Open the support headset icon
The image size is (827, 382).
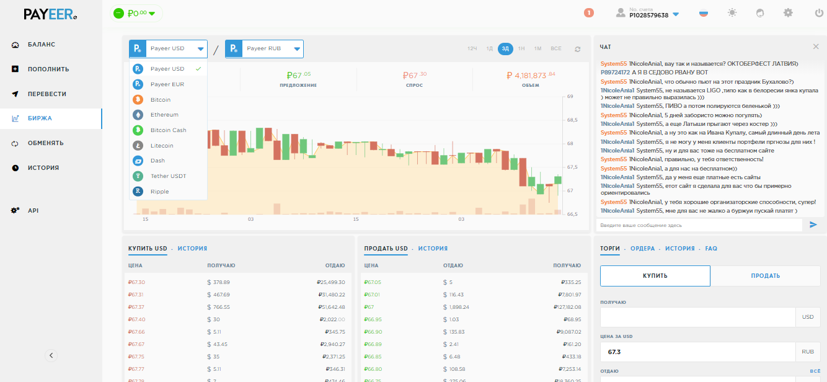click(x=761, y=12)
